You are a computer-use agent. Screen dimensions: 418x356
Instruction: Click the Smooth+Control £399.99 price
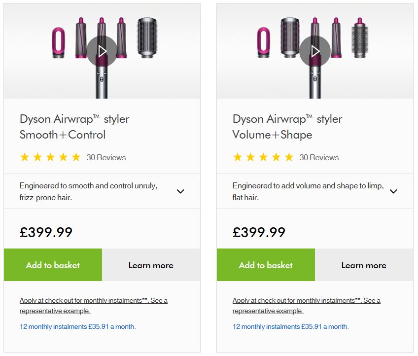(46, 232)
